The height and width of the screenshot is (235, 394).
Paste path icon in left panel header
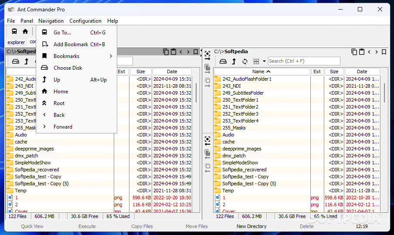(173, 52)
